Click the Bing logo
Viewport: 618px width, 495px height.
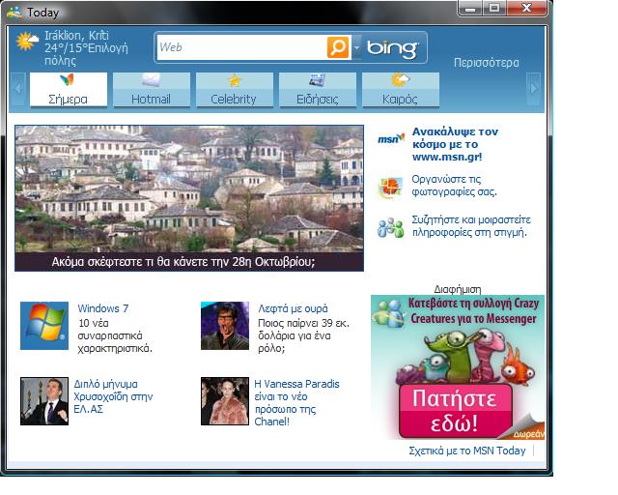pos(393,47)
